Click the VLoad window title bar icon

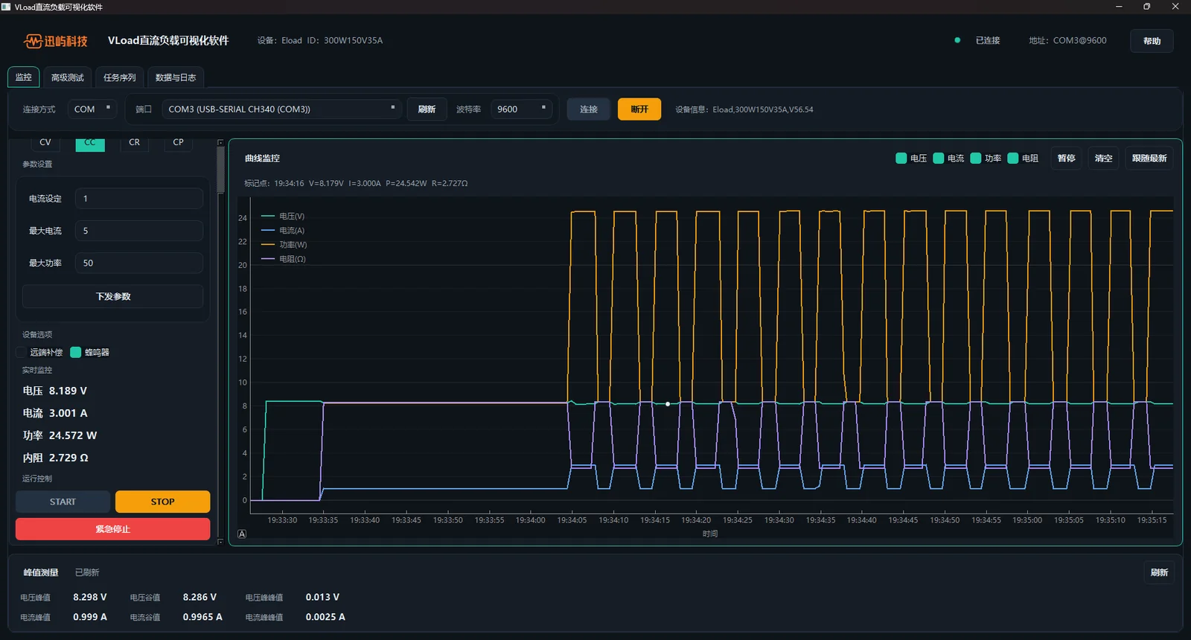pos(6,7)
